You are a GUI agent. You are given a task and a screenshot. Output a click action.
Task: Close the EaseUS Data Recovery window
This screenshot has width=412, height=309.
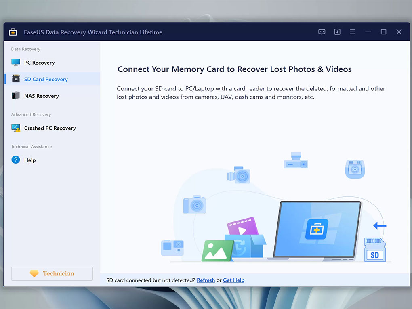(x=399, y=32)
